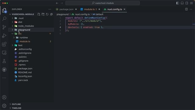Open the Extensions view
Image resolution: width=195 pixels, height=110 pixels.
[4, 44]
